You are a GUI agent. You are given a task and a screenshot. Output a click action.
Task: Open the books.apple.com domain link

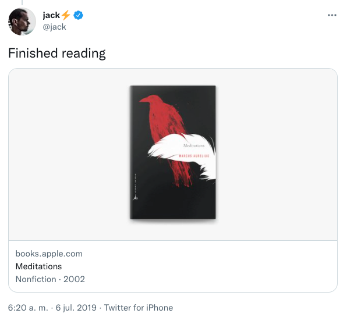49,254
